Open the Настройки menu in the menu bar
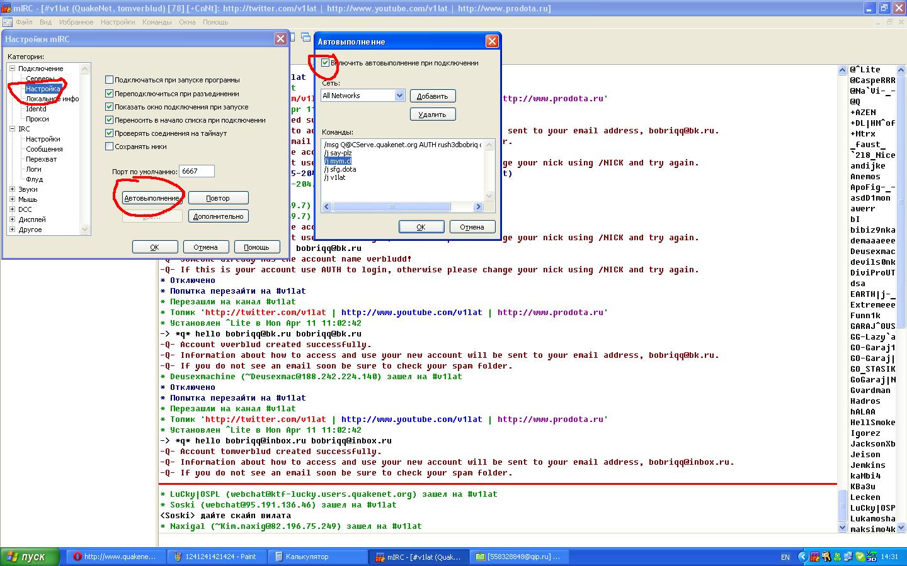The height and width of the screenshot is (566, 907). click(118, 22)
